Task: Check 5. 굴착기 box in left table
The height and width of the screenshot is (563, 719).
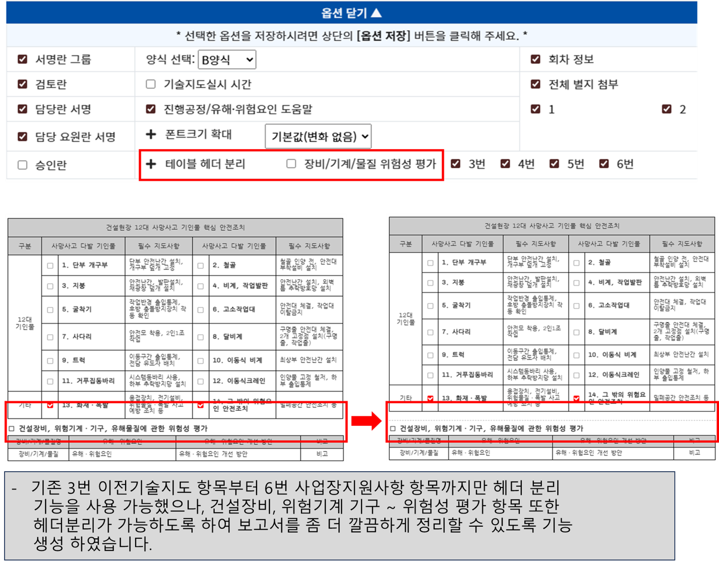Action: pyautogui.click(x=50, y=309)
